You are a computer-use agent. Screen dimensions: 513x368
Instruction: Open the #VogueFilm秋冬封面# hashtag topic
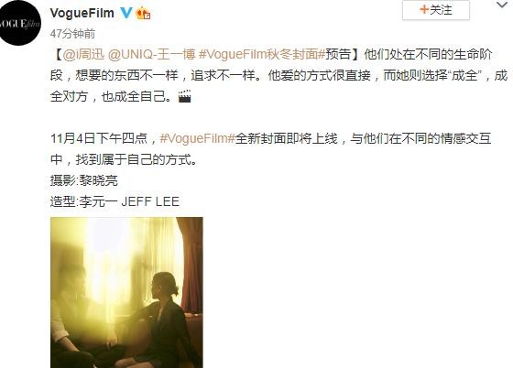point(262,54)
